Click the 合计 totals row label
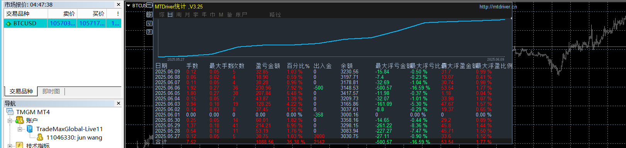The image size is (626, 148). (x=161, y=142)
